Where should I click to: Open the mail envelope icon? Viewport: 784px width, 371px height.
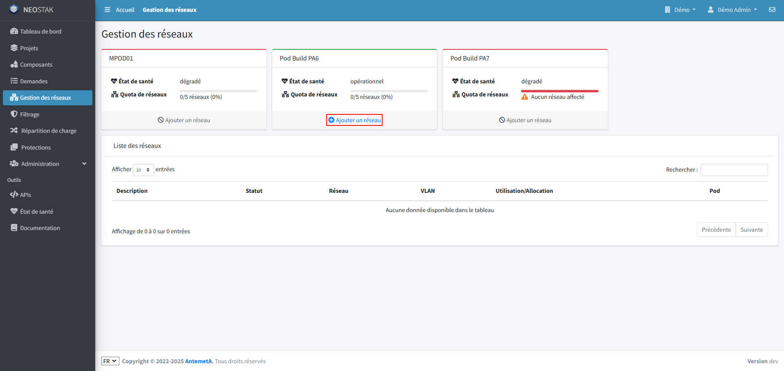pos(772,10)
